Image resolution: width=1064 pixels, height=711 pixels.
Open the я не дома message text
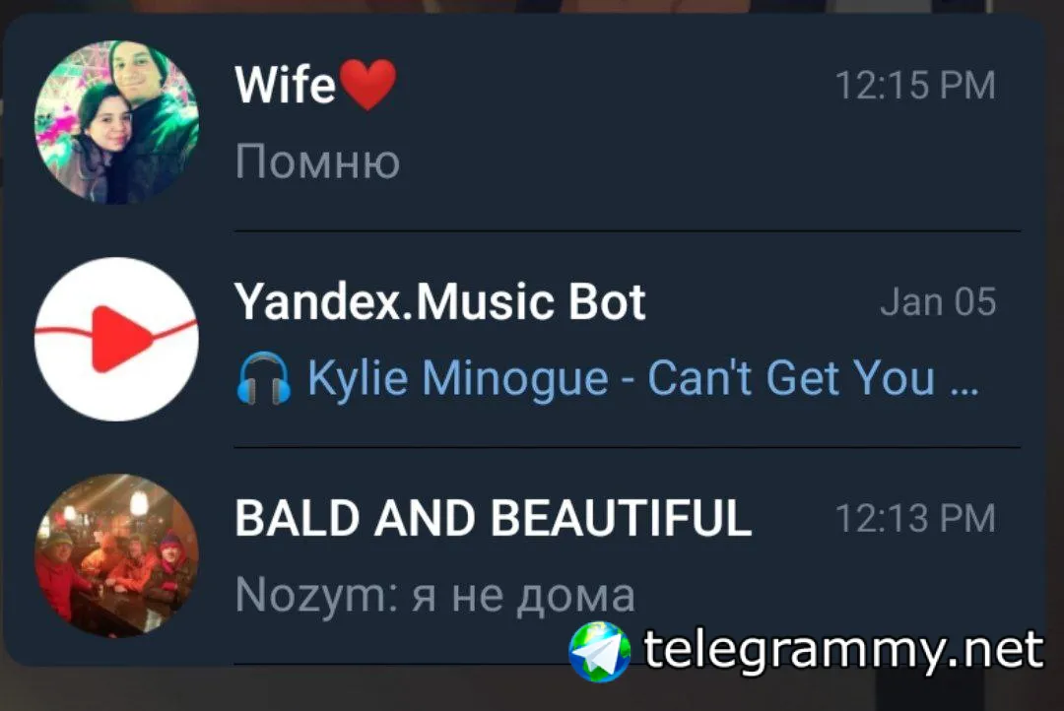[x=522, y=597]
